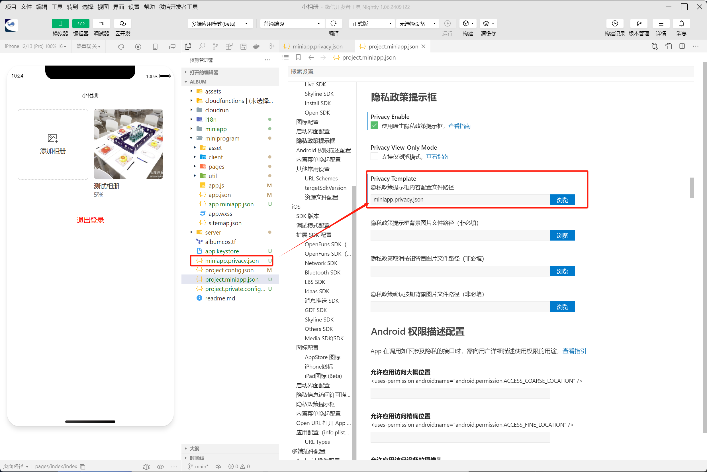Expand the 时间线 timeline section

(230, 458)
